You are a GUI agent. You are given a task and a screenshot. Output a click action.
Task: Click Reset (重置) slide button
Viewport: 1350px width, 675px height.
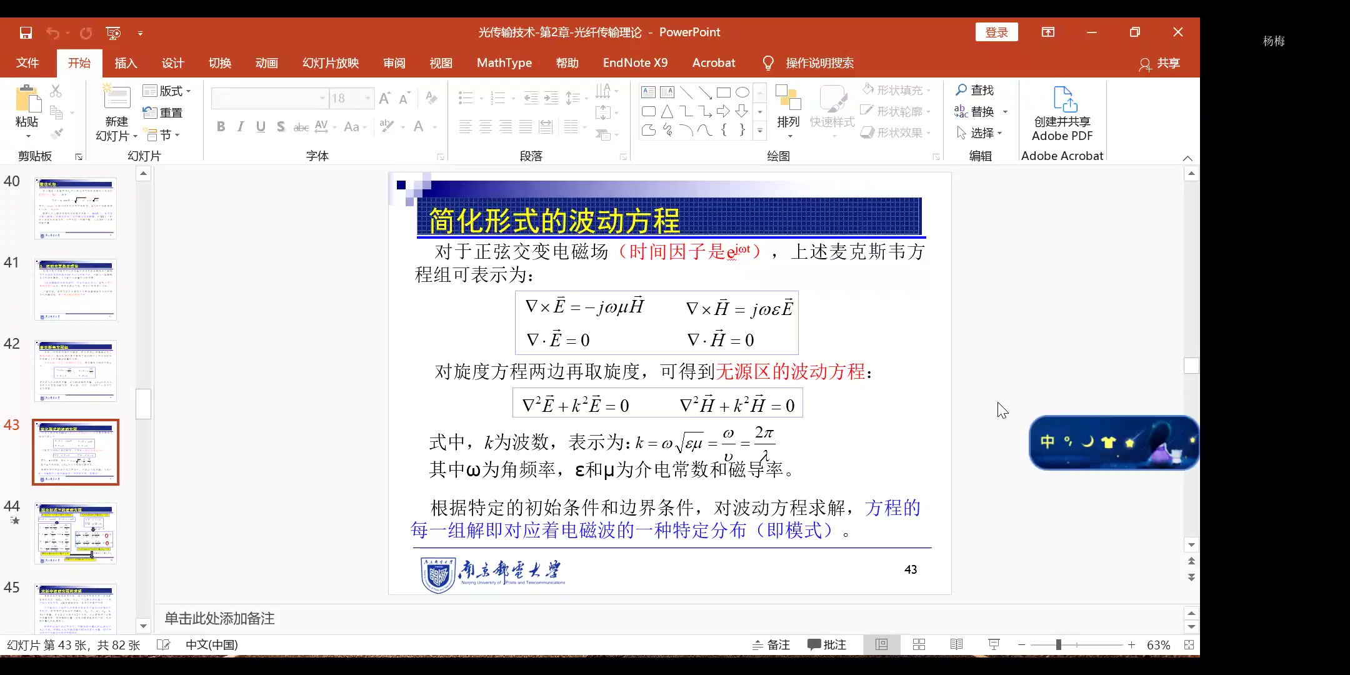coord(162,112)
